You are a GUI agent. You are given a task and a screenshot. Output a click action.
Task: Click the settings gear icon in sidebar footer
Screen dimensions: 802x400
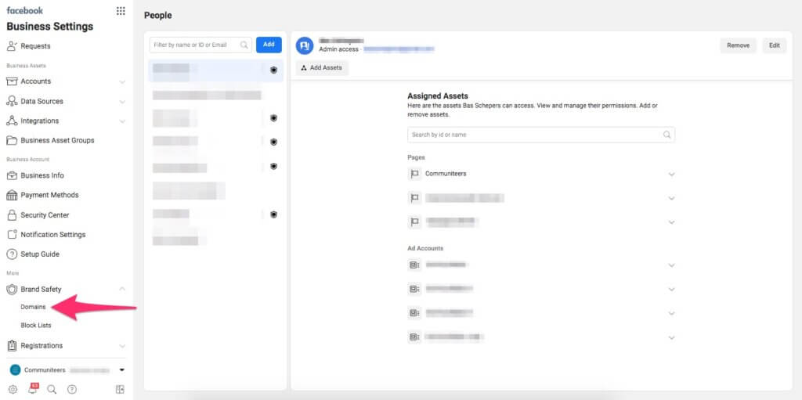pyautogui.click(x=13, y=389)
